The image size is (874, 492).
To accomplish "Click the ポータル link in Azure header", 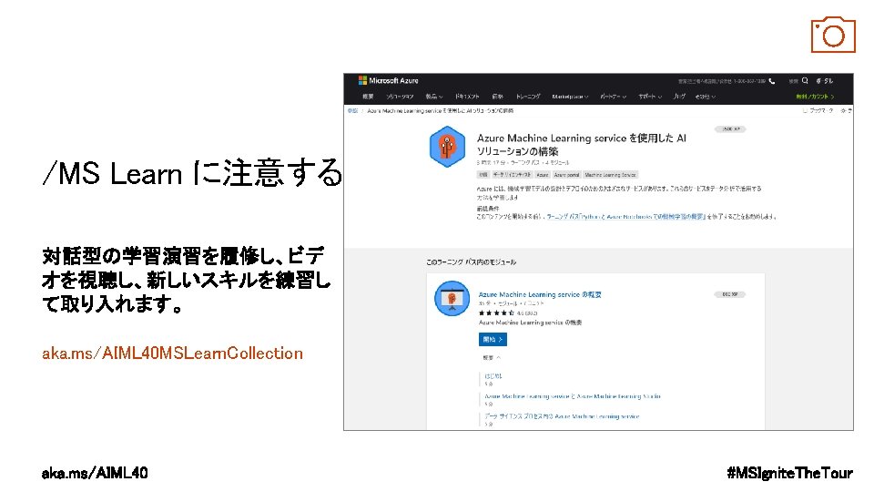I will pyautogui.click(x=825, y=81).
